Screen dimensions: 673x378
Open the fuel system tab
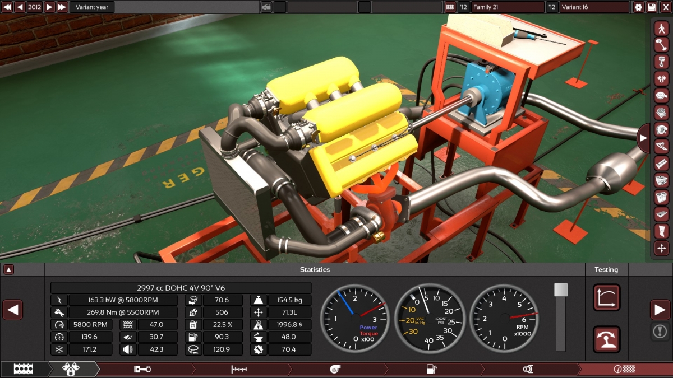[430, 368]
